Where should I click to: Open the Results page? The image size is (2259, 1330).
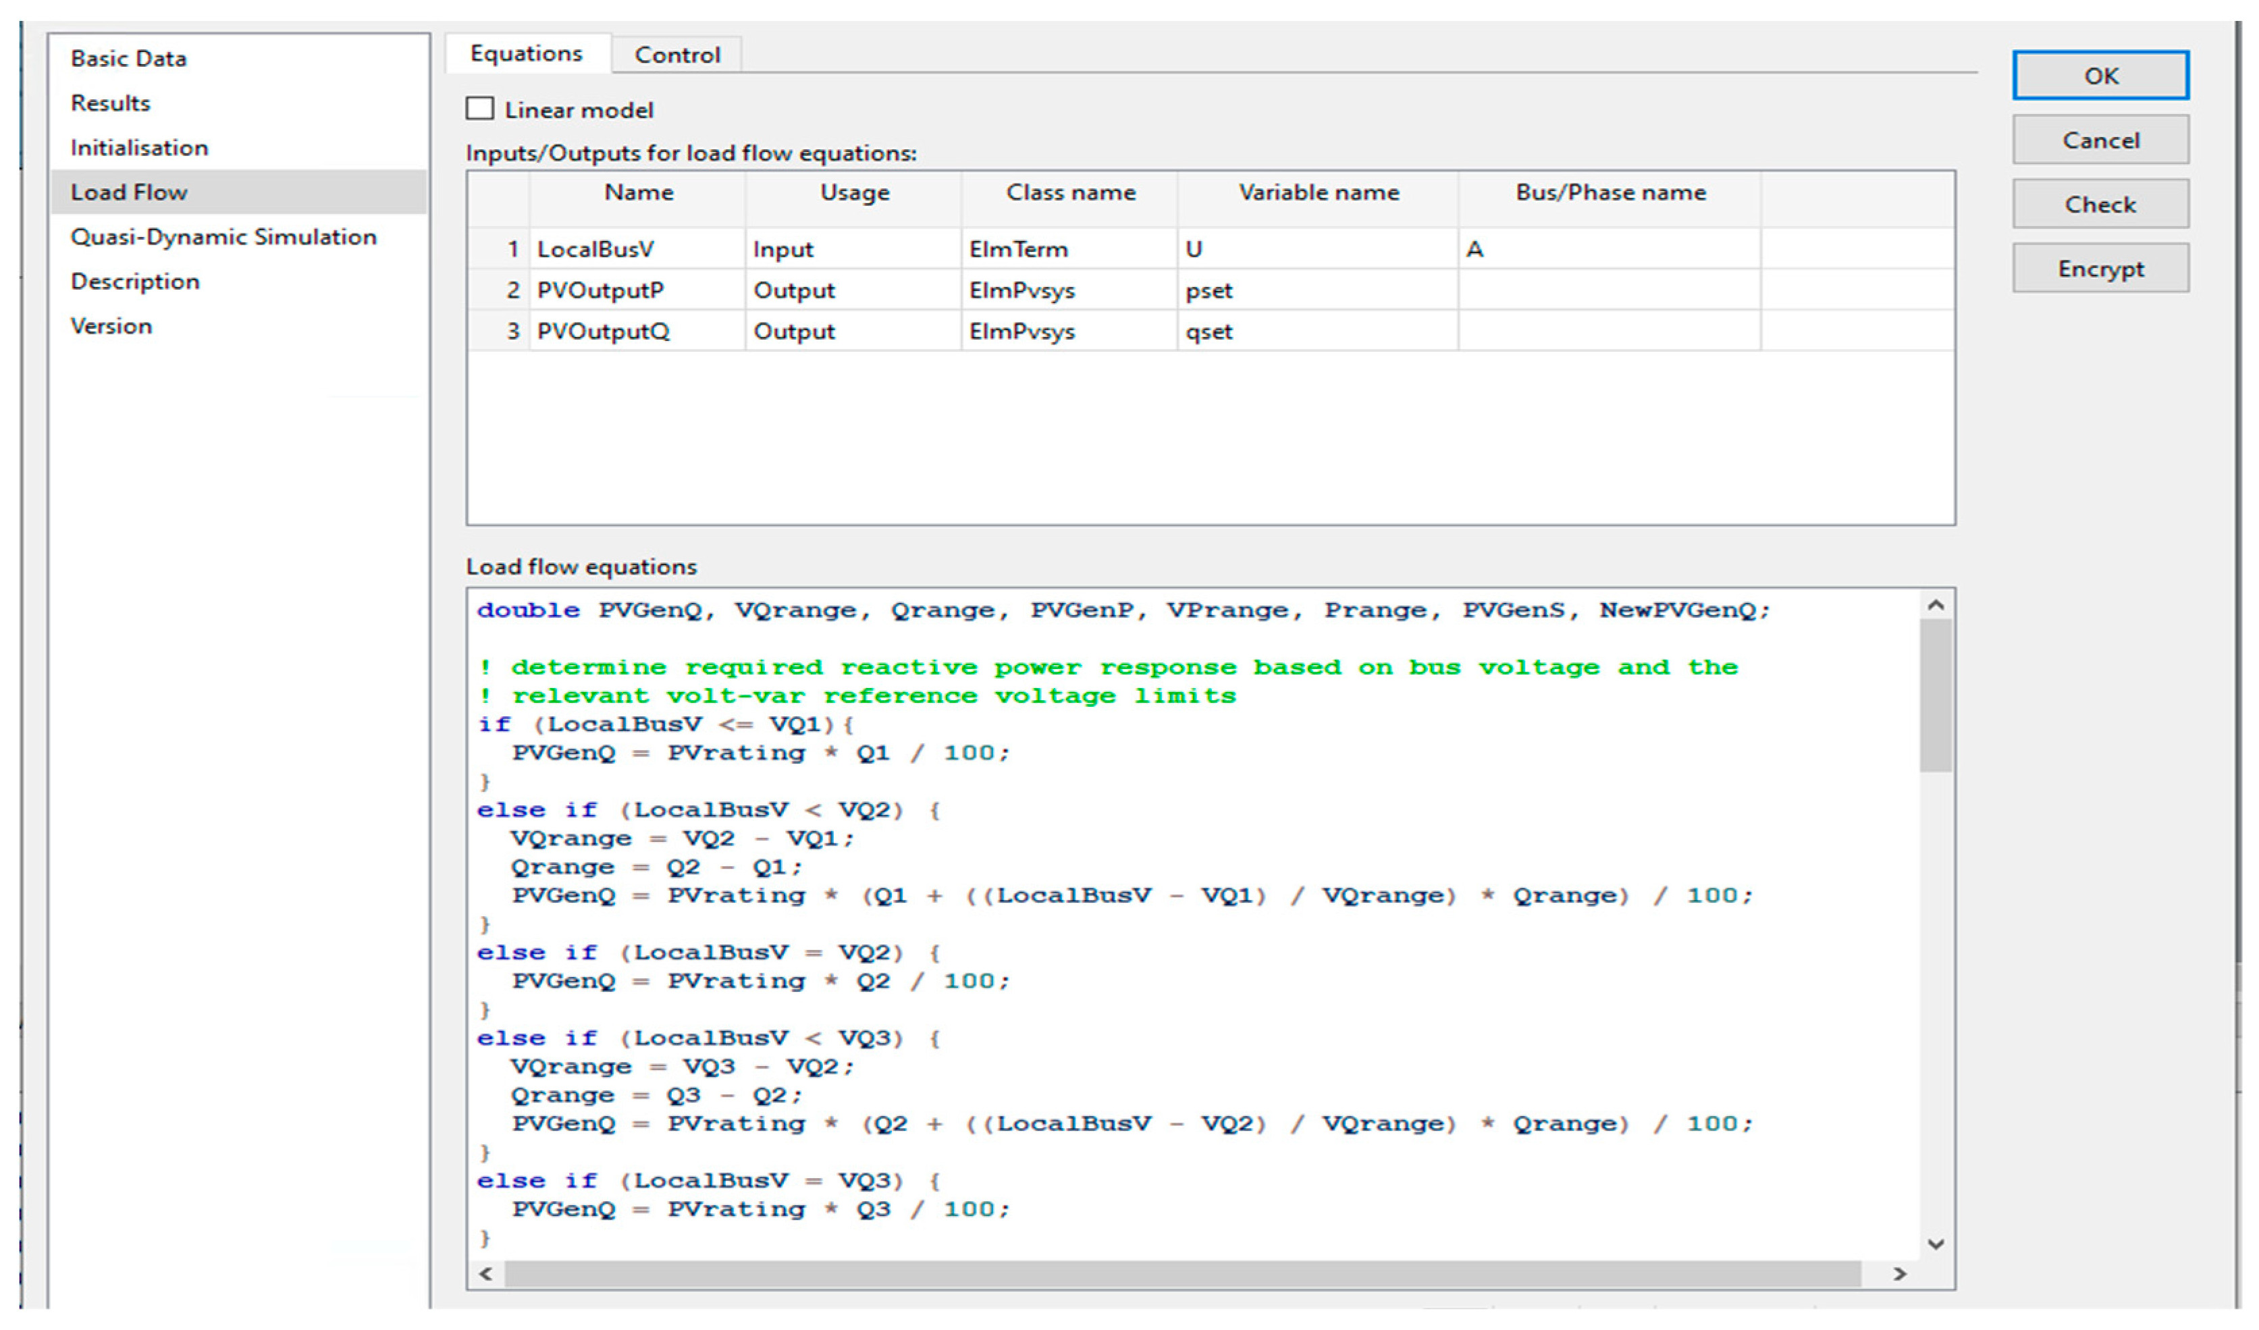110,103
